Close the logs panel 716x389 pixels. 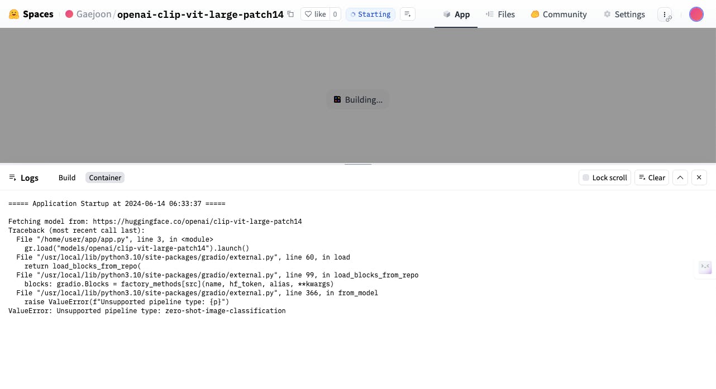[x=699, y=177]
